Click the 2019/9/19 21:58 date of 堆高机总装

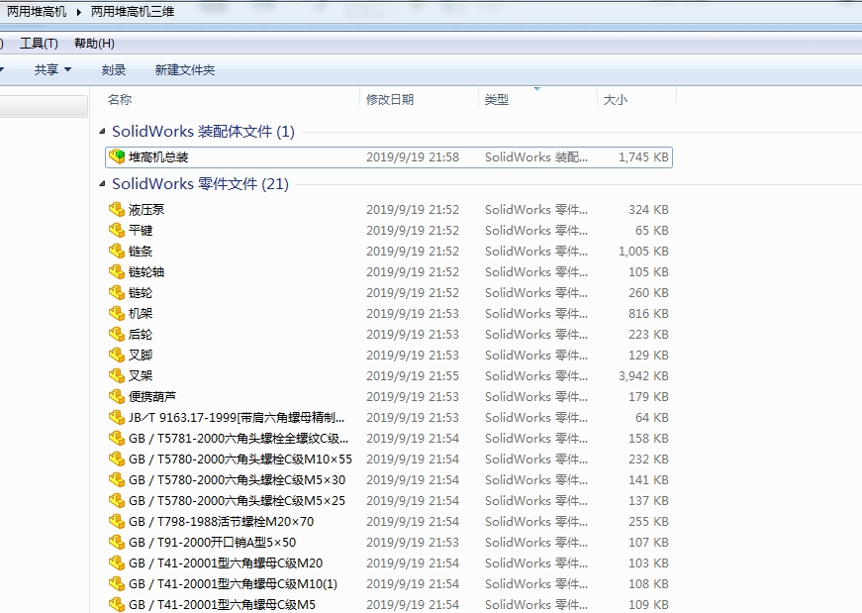413,157
